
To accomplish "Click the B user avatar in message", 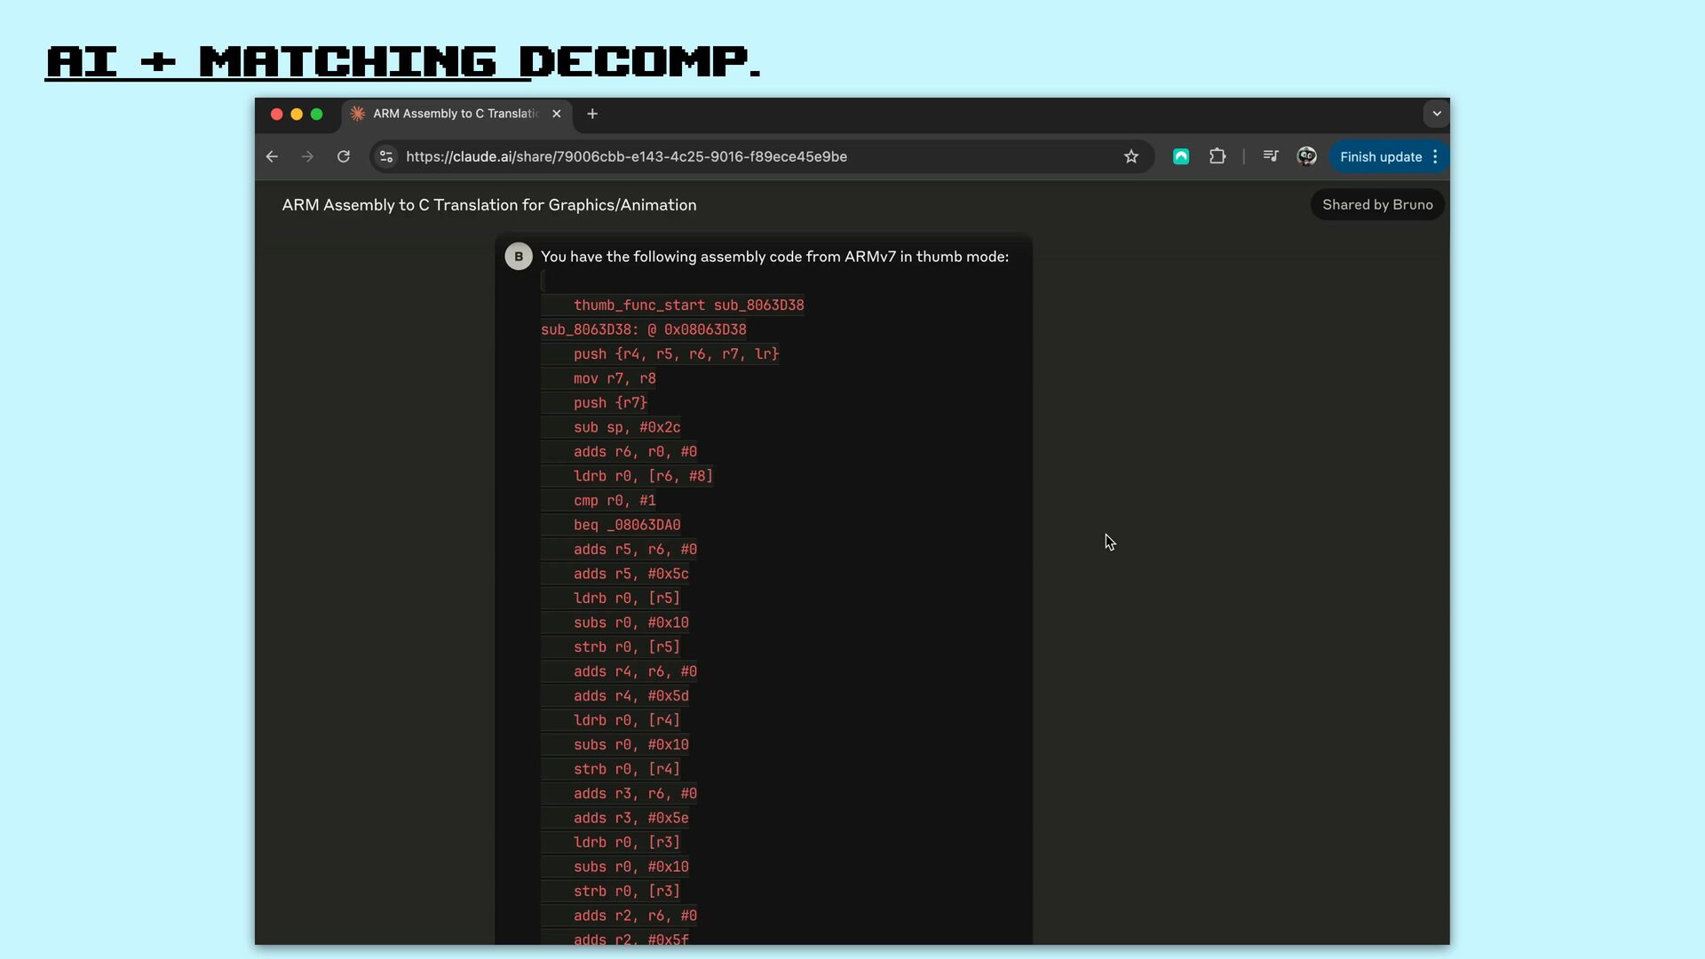I will click(x=519, y=257).
